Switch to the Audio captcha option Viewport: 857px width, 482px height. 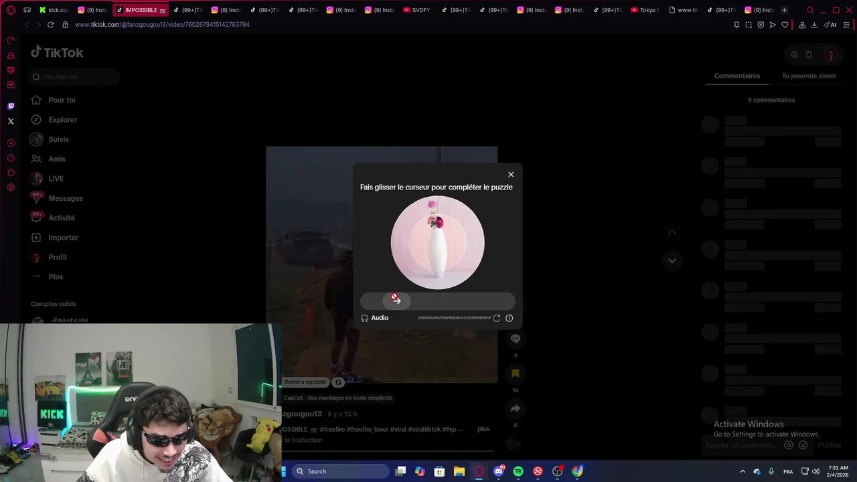(375, 318)
